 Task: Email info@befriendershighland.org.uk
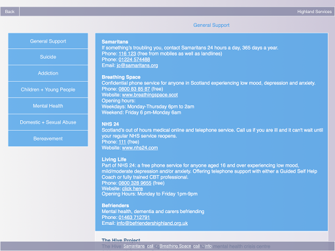[152, 223]
